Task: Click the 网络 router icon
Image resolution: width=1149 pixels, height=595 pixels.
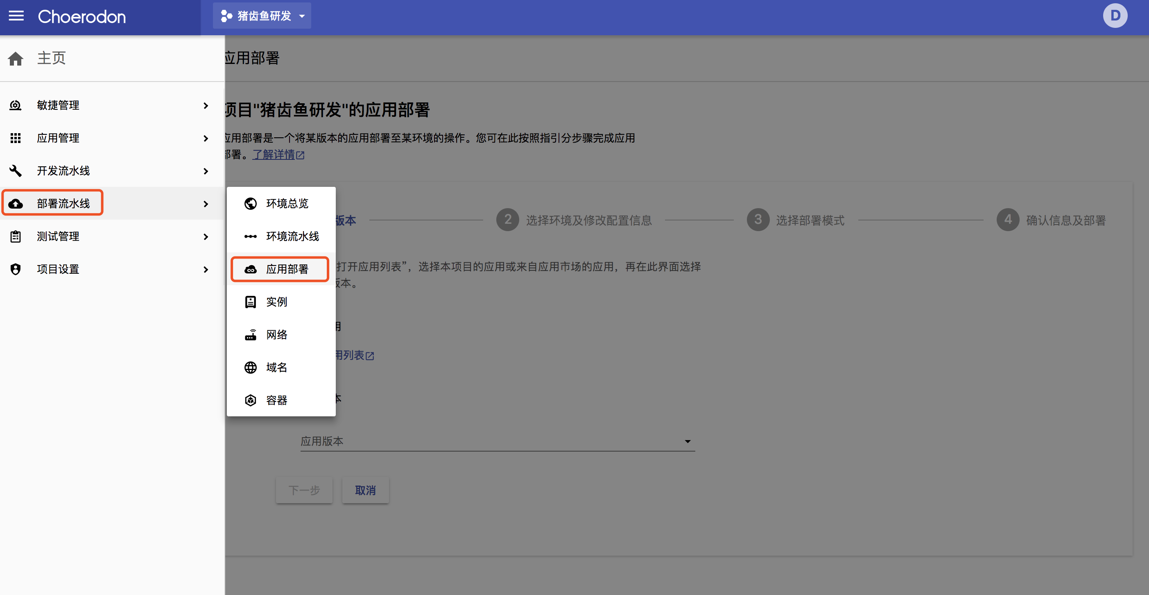Action: pyautogui.click(x=251, y=335)
